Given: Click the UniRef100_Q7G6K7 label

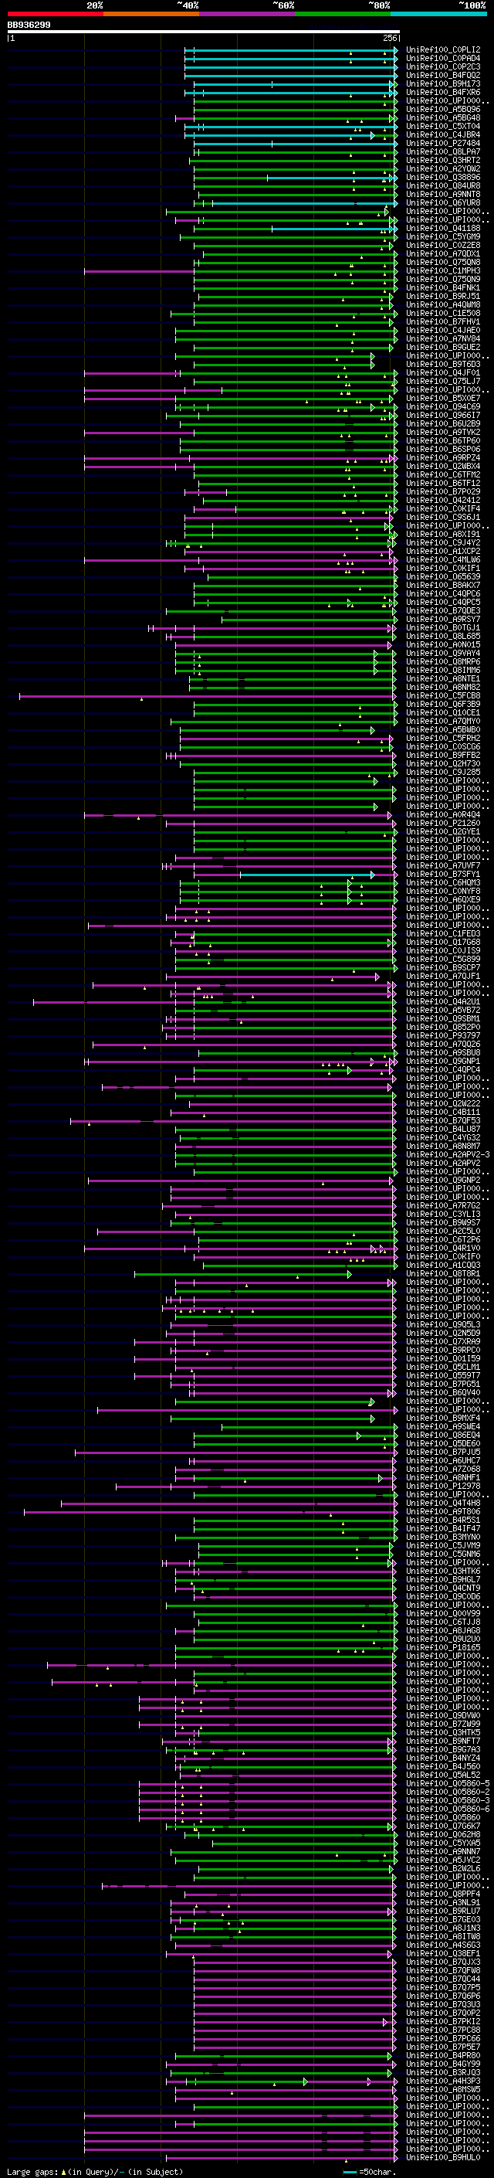Looking at the screenshot, I should click(443, 1826).
